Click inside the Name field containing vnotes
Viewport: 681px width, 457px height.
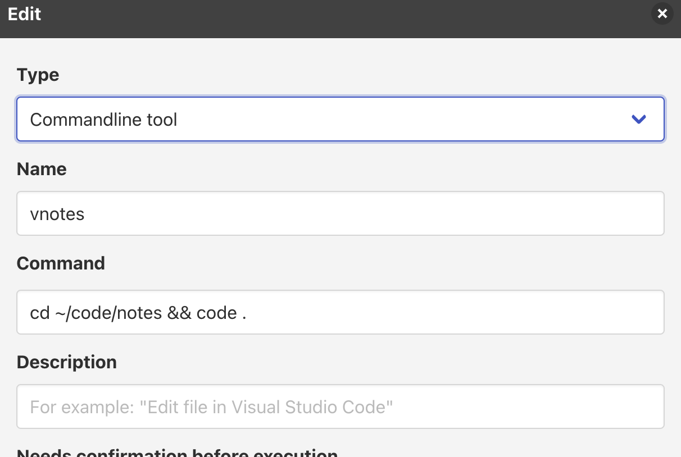point(340,213)
